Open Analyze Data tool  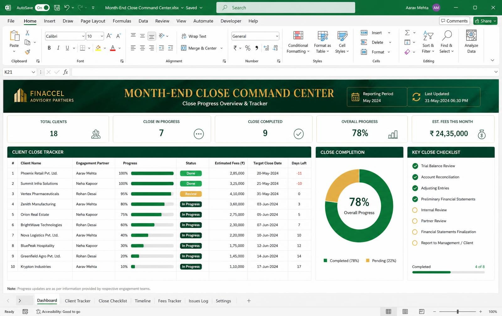coord(471,42)
